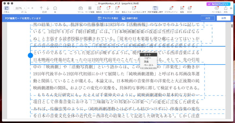Viewport: 235px width, 123px height.
Task: Open the ページ編集 page organizer grid icon
Action: (90, 8)
